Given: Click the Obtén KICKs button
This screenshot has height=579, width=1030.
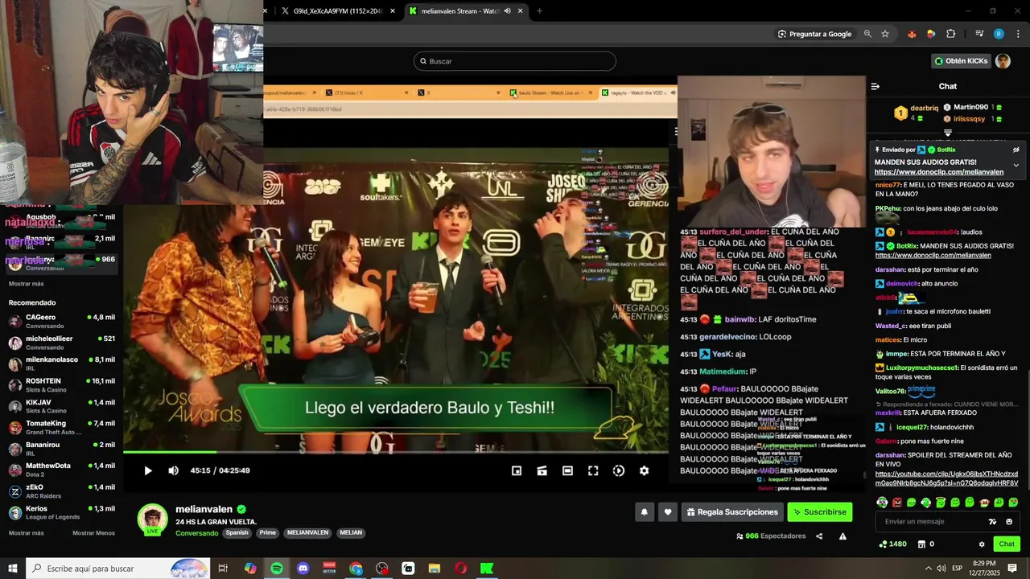Looking at the screenshot, I should pyautogui.click(x=960, y=61).
